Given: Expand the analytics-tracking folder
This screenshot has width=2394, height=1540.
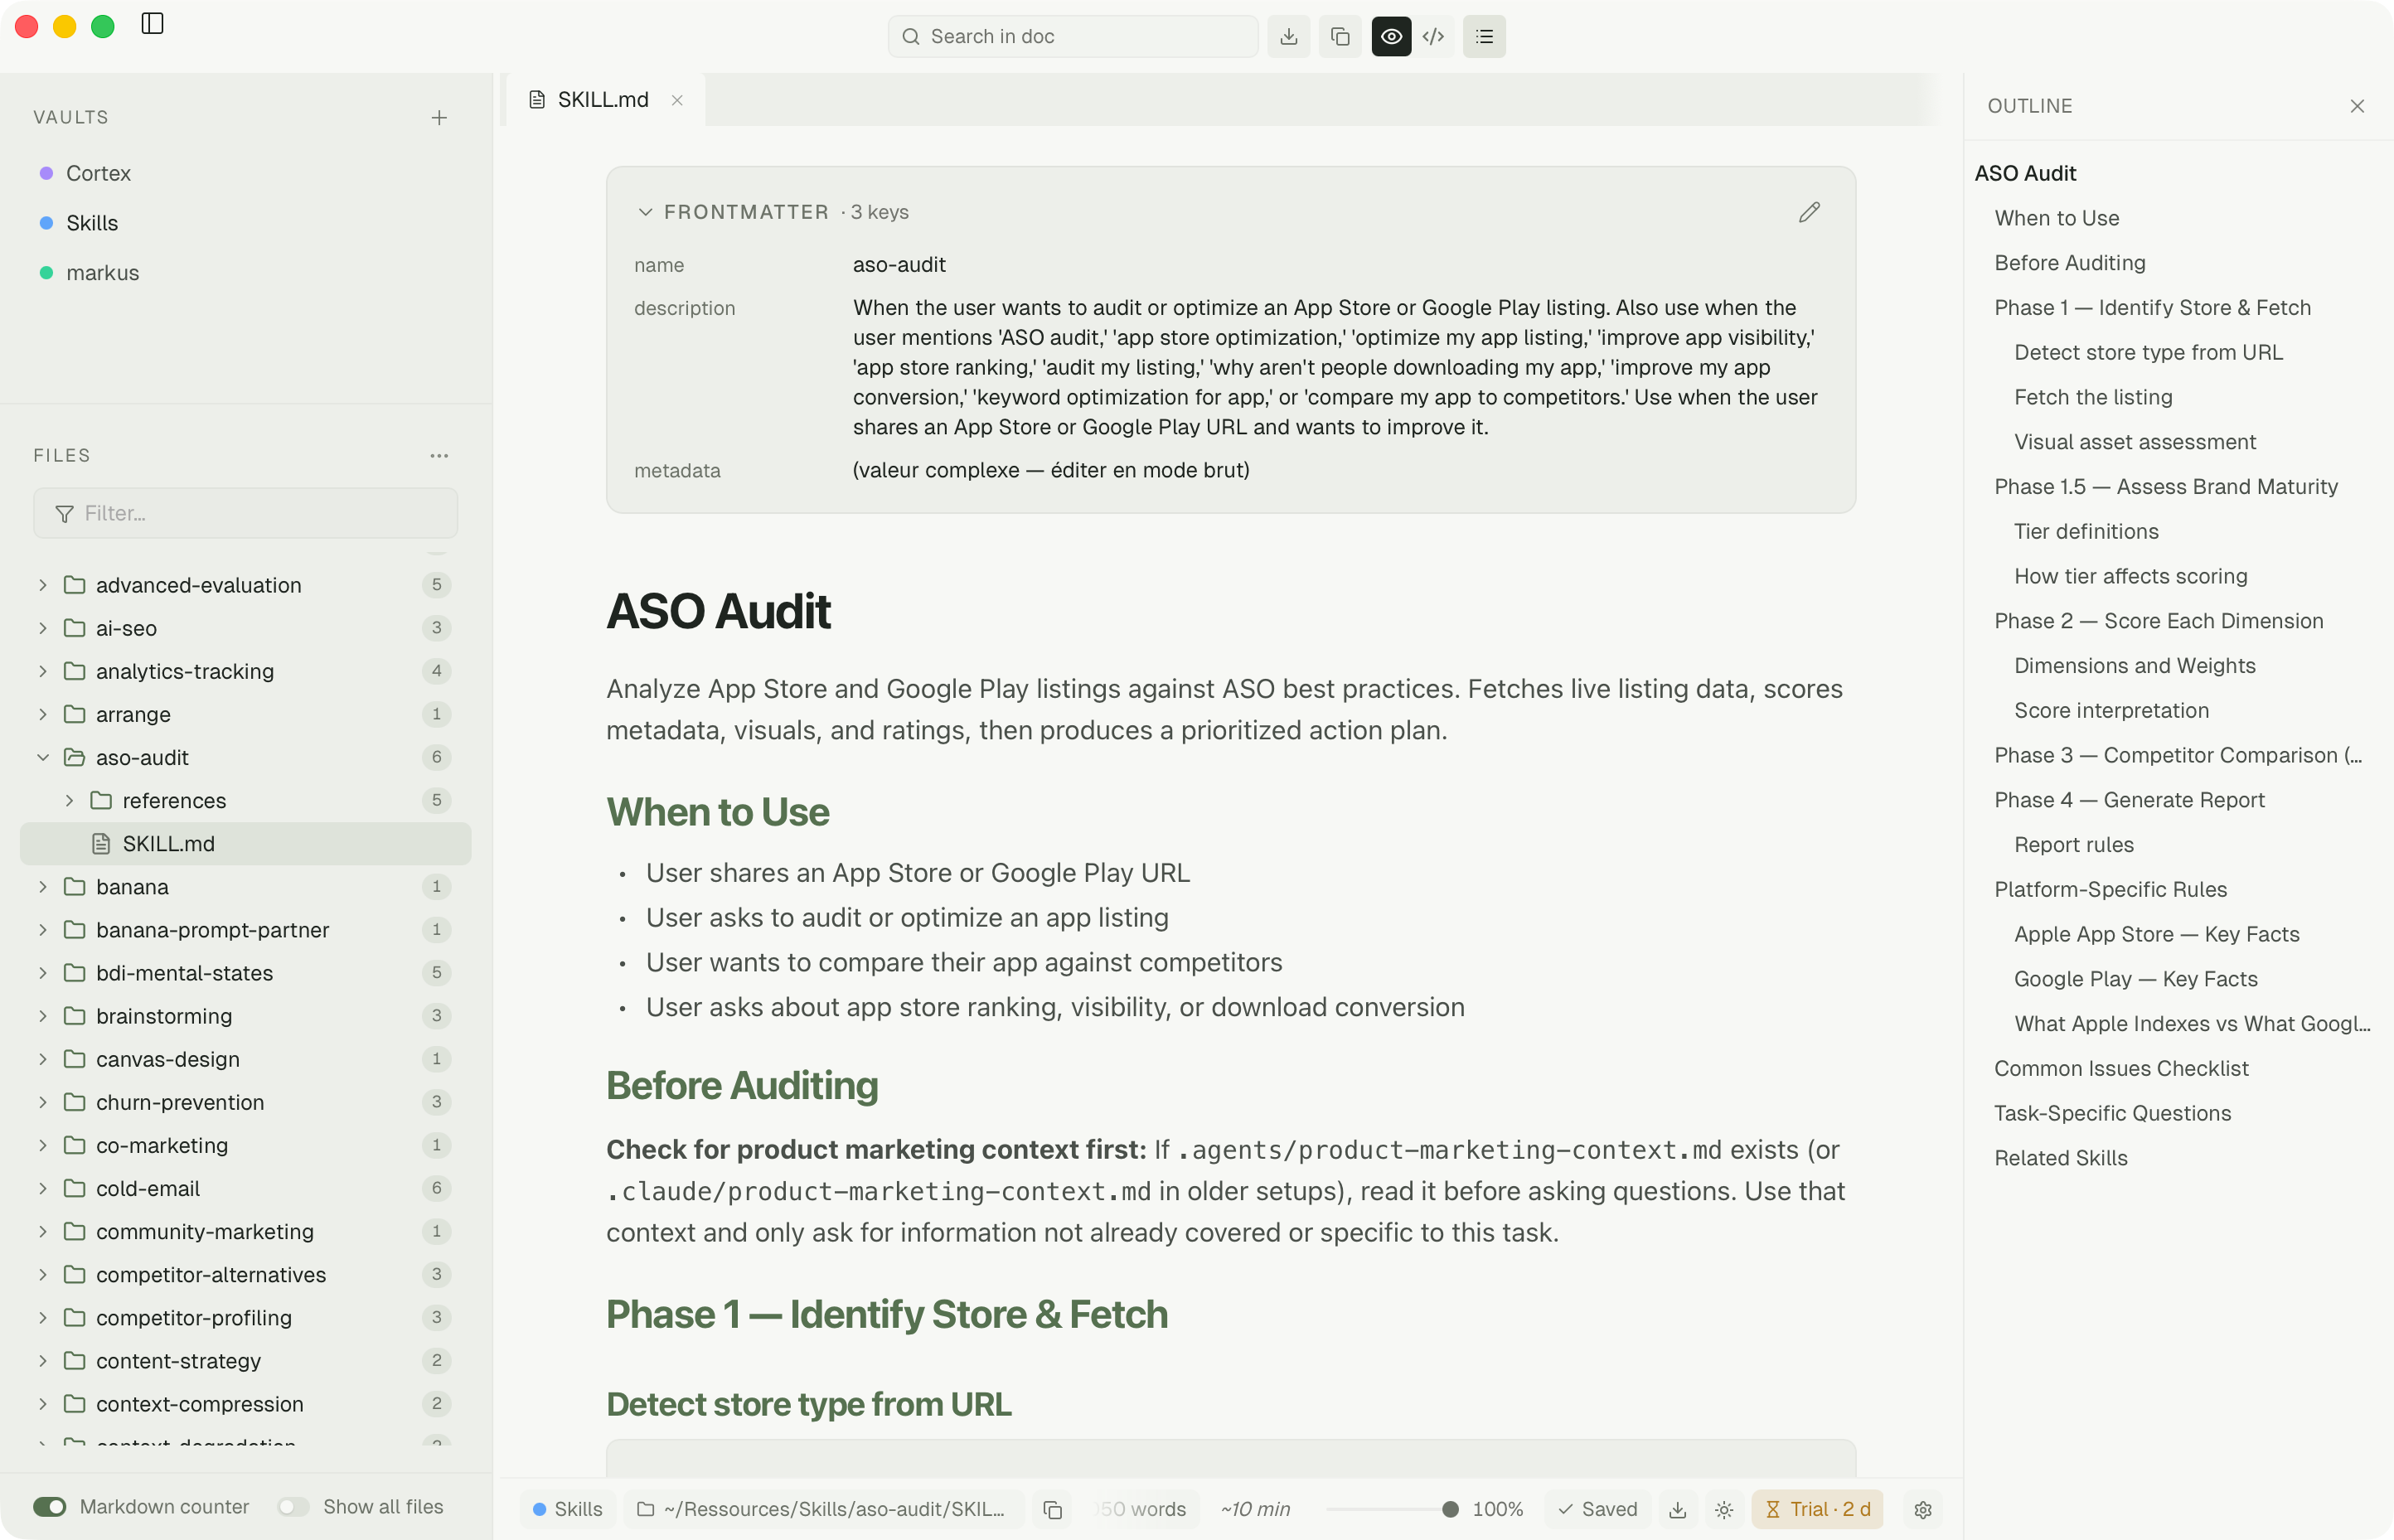Looking at the screenshot, I should (x=42, y=671).
